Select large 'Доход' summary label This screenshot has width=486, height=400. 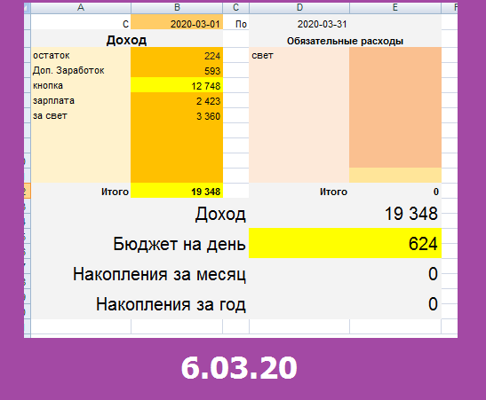click(220, 214)
